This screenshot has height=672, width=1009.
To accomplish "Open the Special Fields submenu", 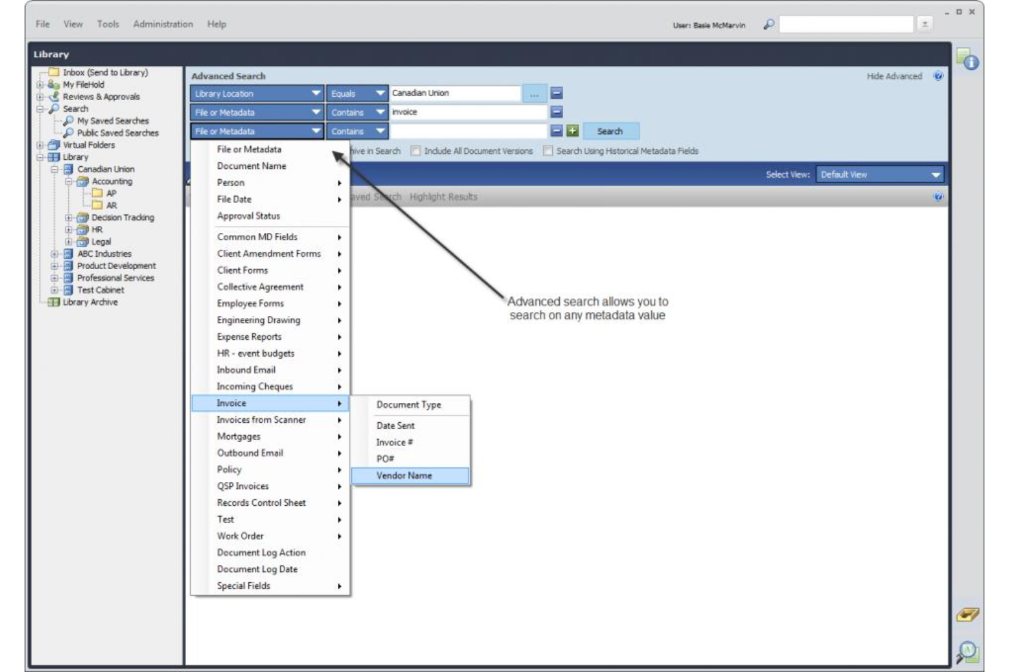I will click(270, 586).
